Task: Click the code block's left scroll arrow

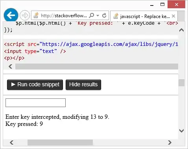Action: (11, 66)
